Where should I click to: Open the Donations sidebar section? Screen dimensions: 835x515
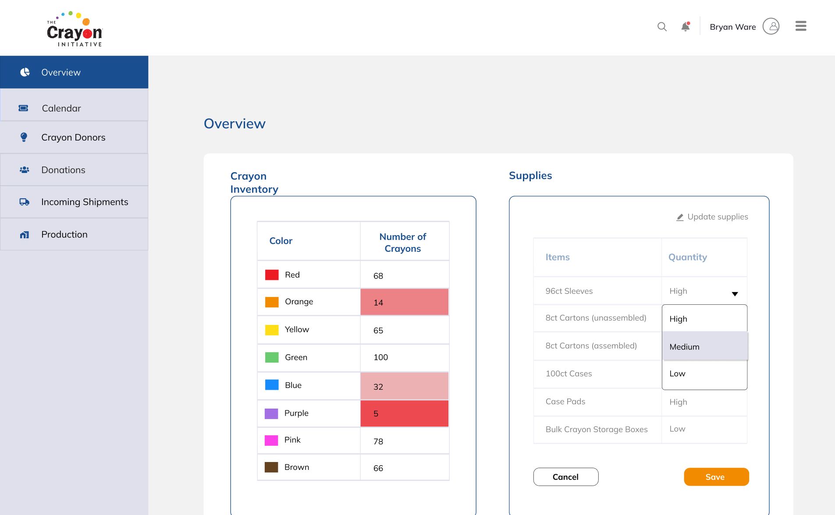point(74,170)
